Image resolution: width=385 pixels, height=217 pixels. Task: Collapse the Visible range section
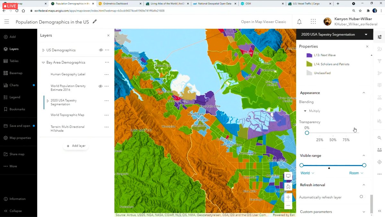point(364,155)
